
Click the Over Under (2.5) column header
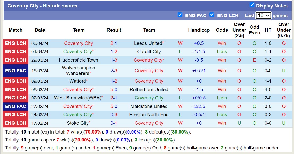(x=239, y=30)
